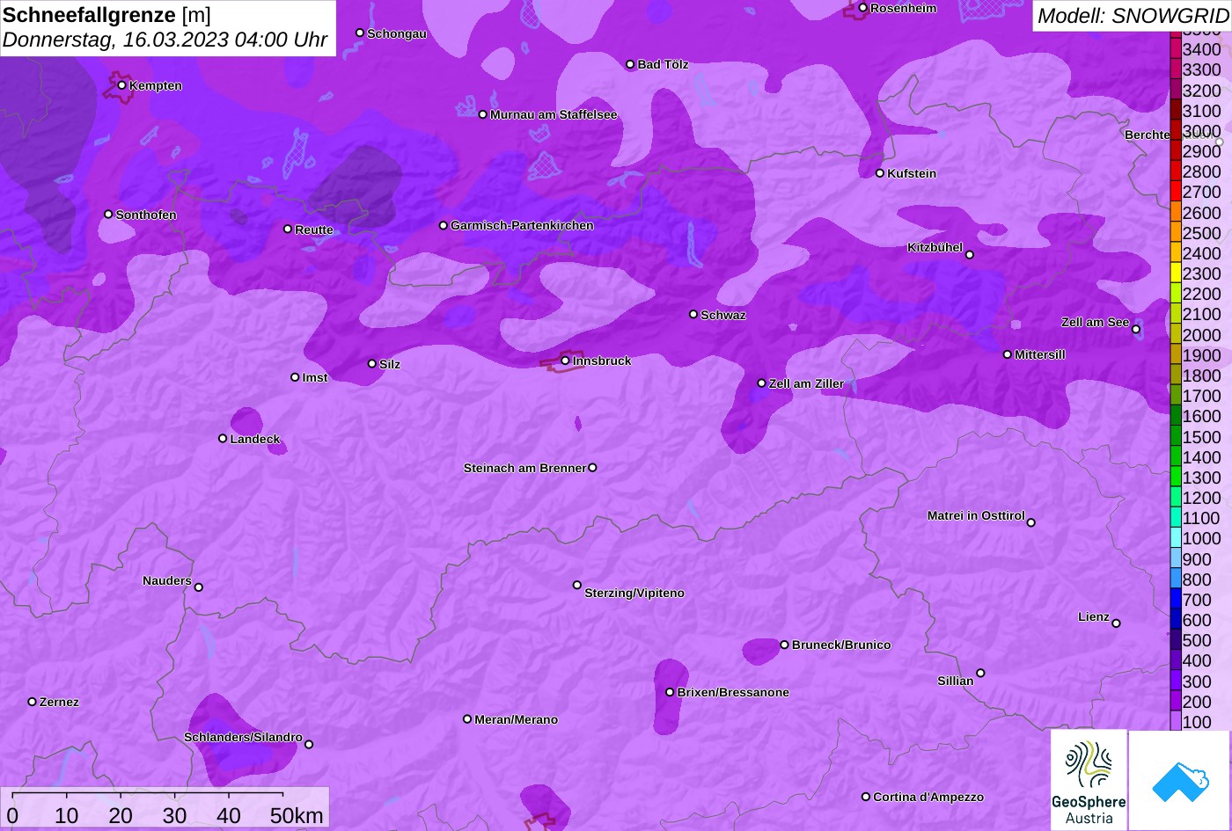Click the Kufstein location dot
This screenshot has height=831, width=1232.
tap(879, 173)
